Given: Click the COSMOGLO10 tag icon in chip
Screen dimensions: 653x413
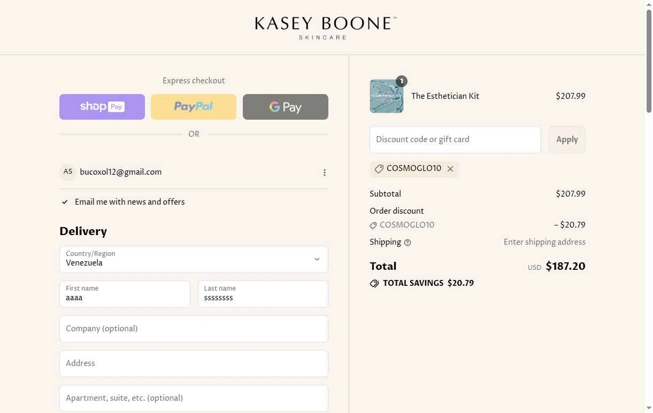Looking at the screenshot, I should point(379,169).
